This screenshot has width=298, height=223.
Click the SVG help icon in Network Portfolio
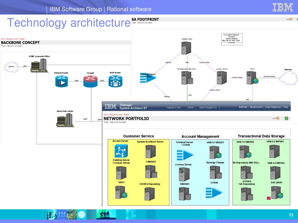(276, 118)
